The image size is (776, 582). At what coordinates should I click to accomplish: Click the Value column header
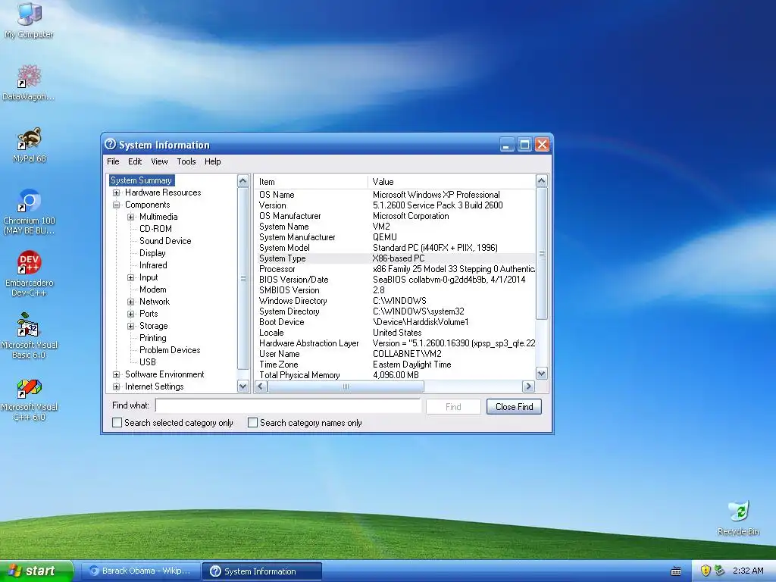[452, 182]
